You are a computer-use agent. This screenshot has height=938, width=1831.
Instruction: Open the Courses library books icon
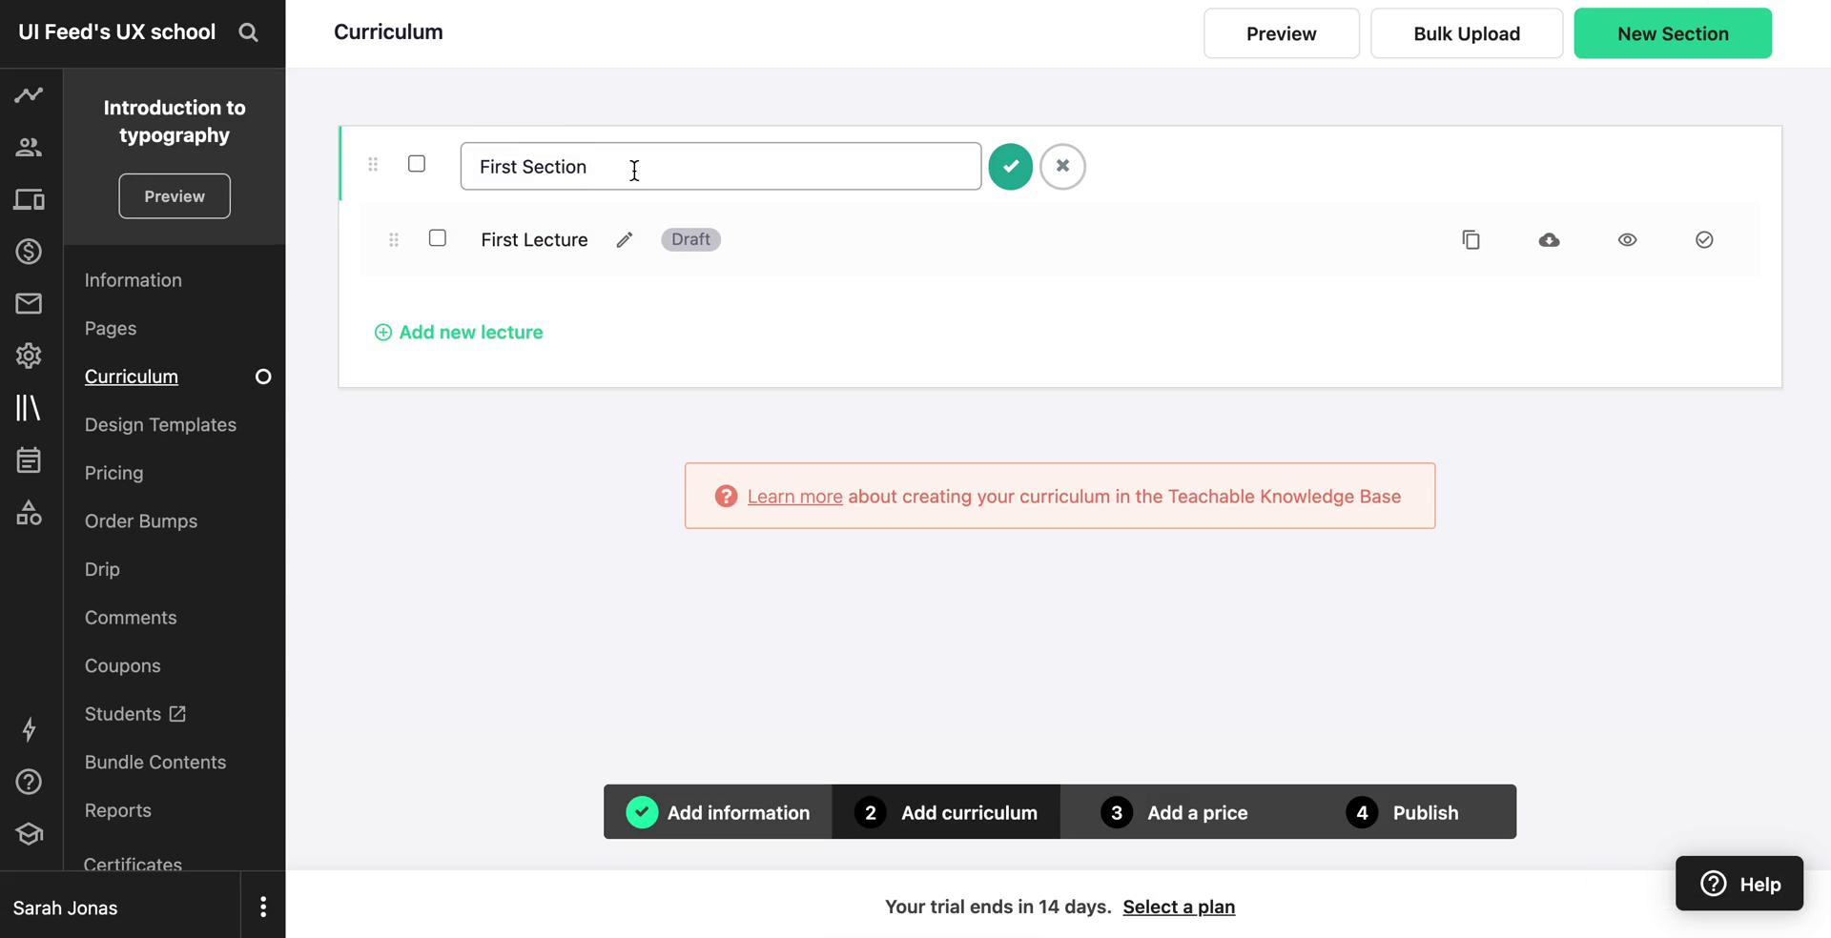click(29, 408)
